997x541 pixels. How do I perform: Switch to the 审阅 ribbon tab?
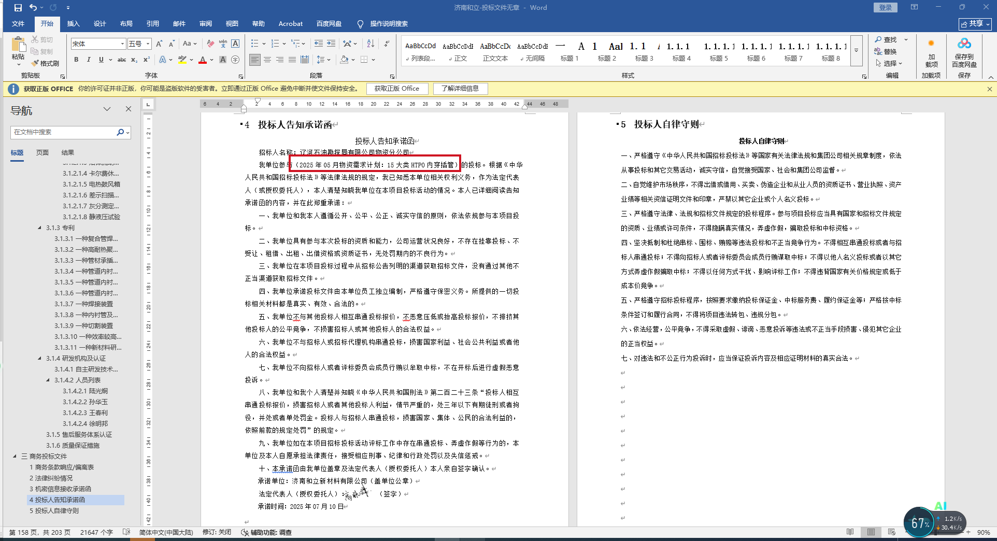click(x=206, y=24)
